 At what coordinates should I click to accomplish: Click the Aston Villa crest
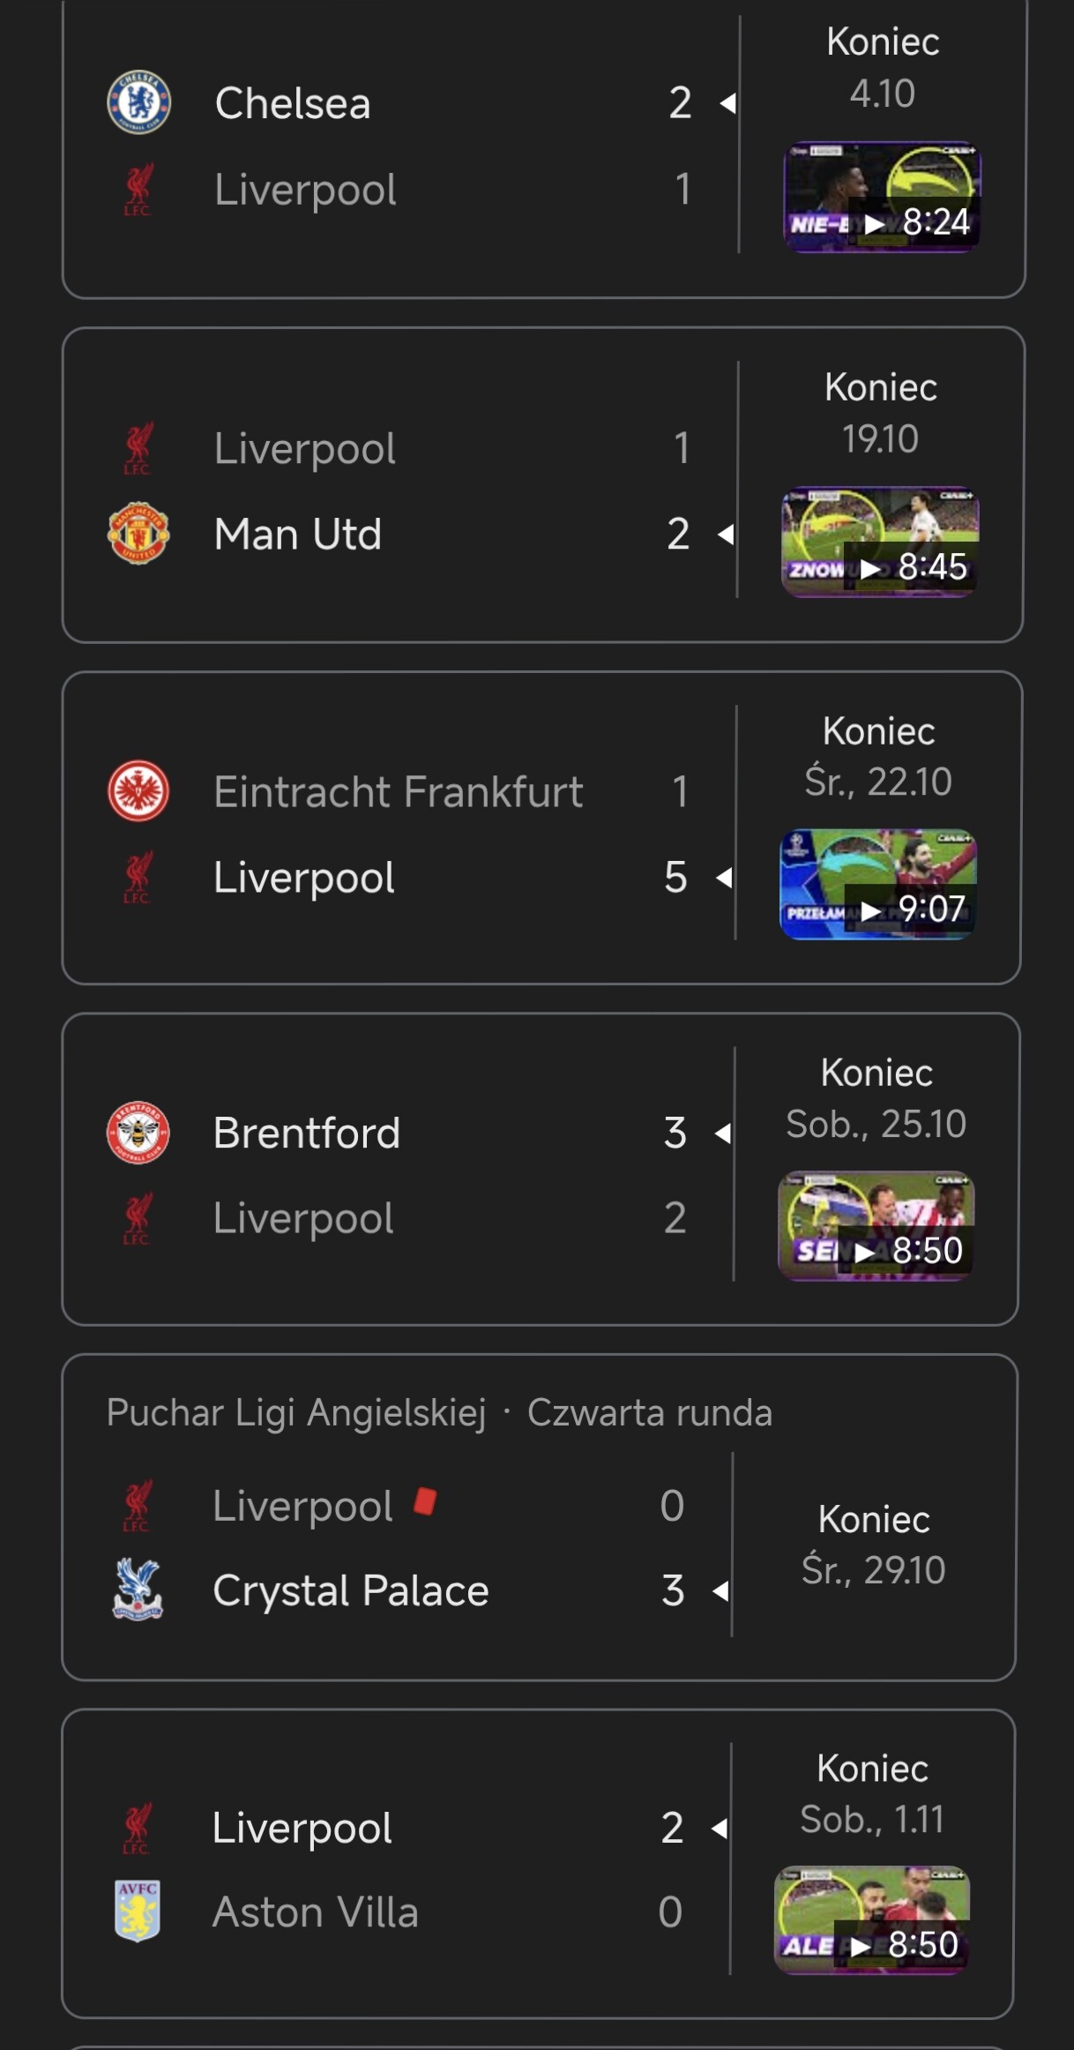[138, 1911]
